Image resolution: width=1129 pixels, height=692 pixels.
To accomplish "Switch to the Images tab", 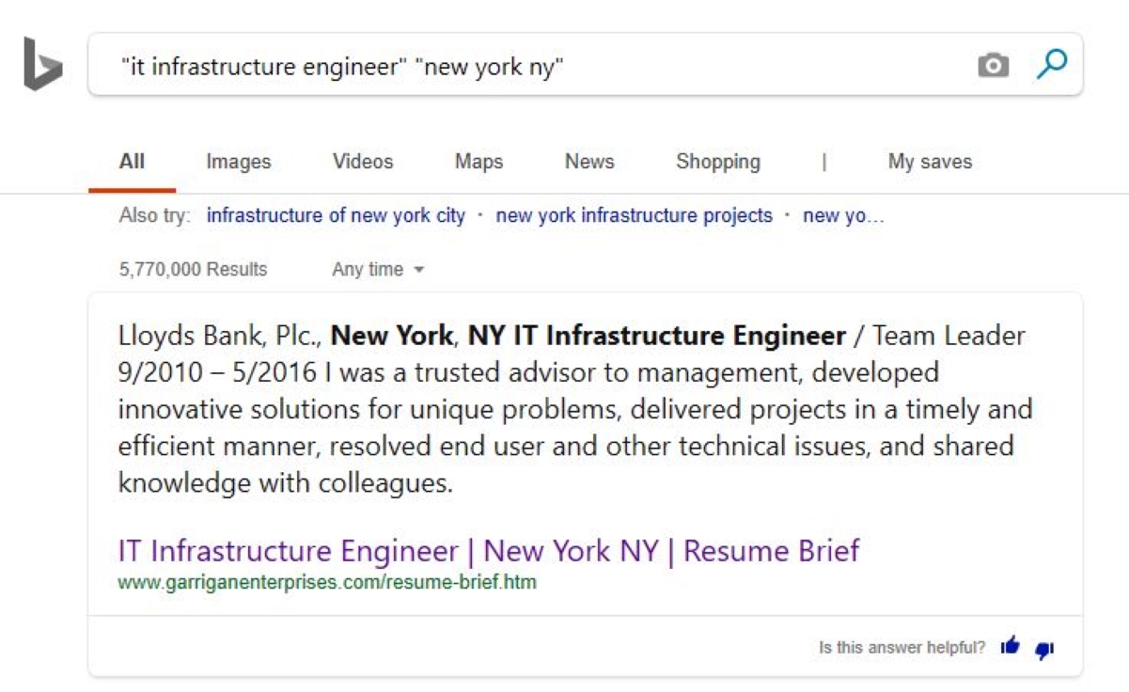I will coord(238,162).
